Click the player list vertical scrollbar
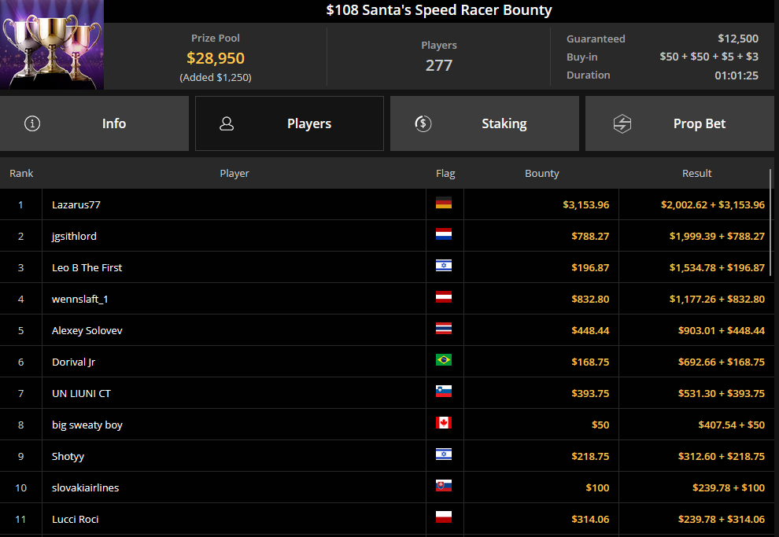This screenshot has height=537, width=779. (771, 220)
